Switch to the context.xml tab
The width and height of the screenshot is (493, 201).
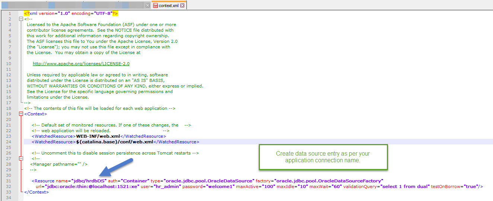(x=169, y=5)
